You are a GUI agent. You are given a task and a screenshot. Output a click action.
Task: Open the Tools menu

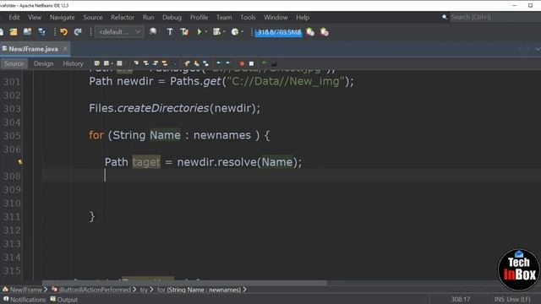tap(248, 17)
